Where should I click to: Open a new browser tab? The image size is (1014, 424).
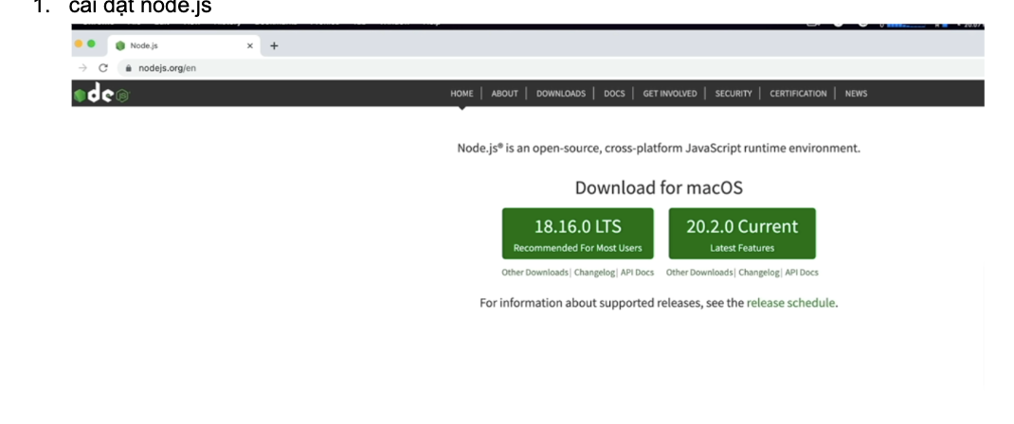coord(274,45)
